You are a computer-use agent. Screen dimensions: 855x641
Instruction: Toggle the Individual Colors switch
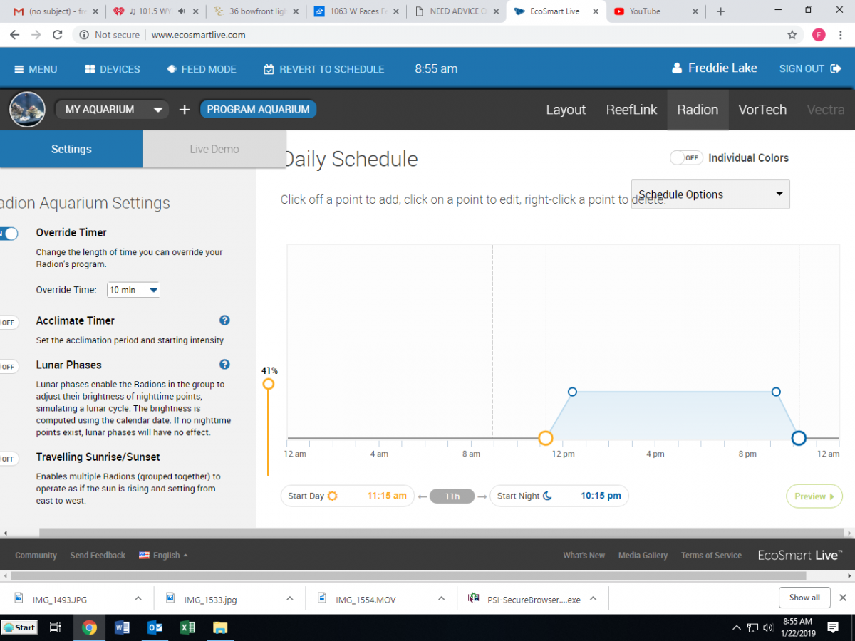pyautogui.click(x=687, y=158)
